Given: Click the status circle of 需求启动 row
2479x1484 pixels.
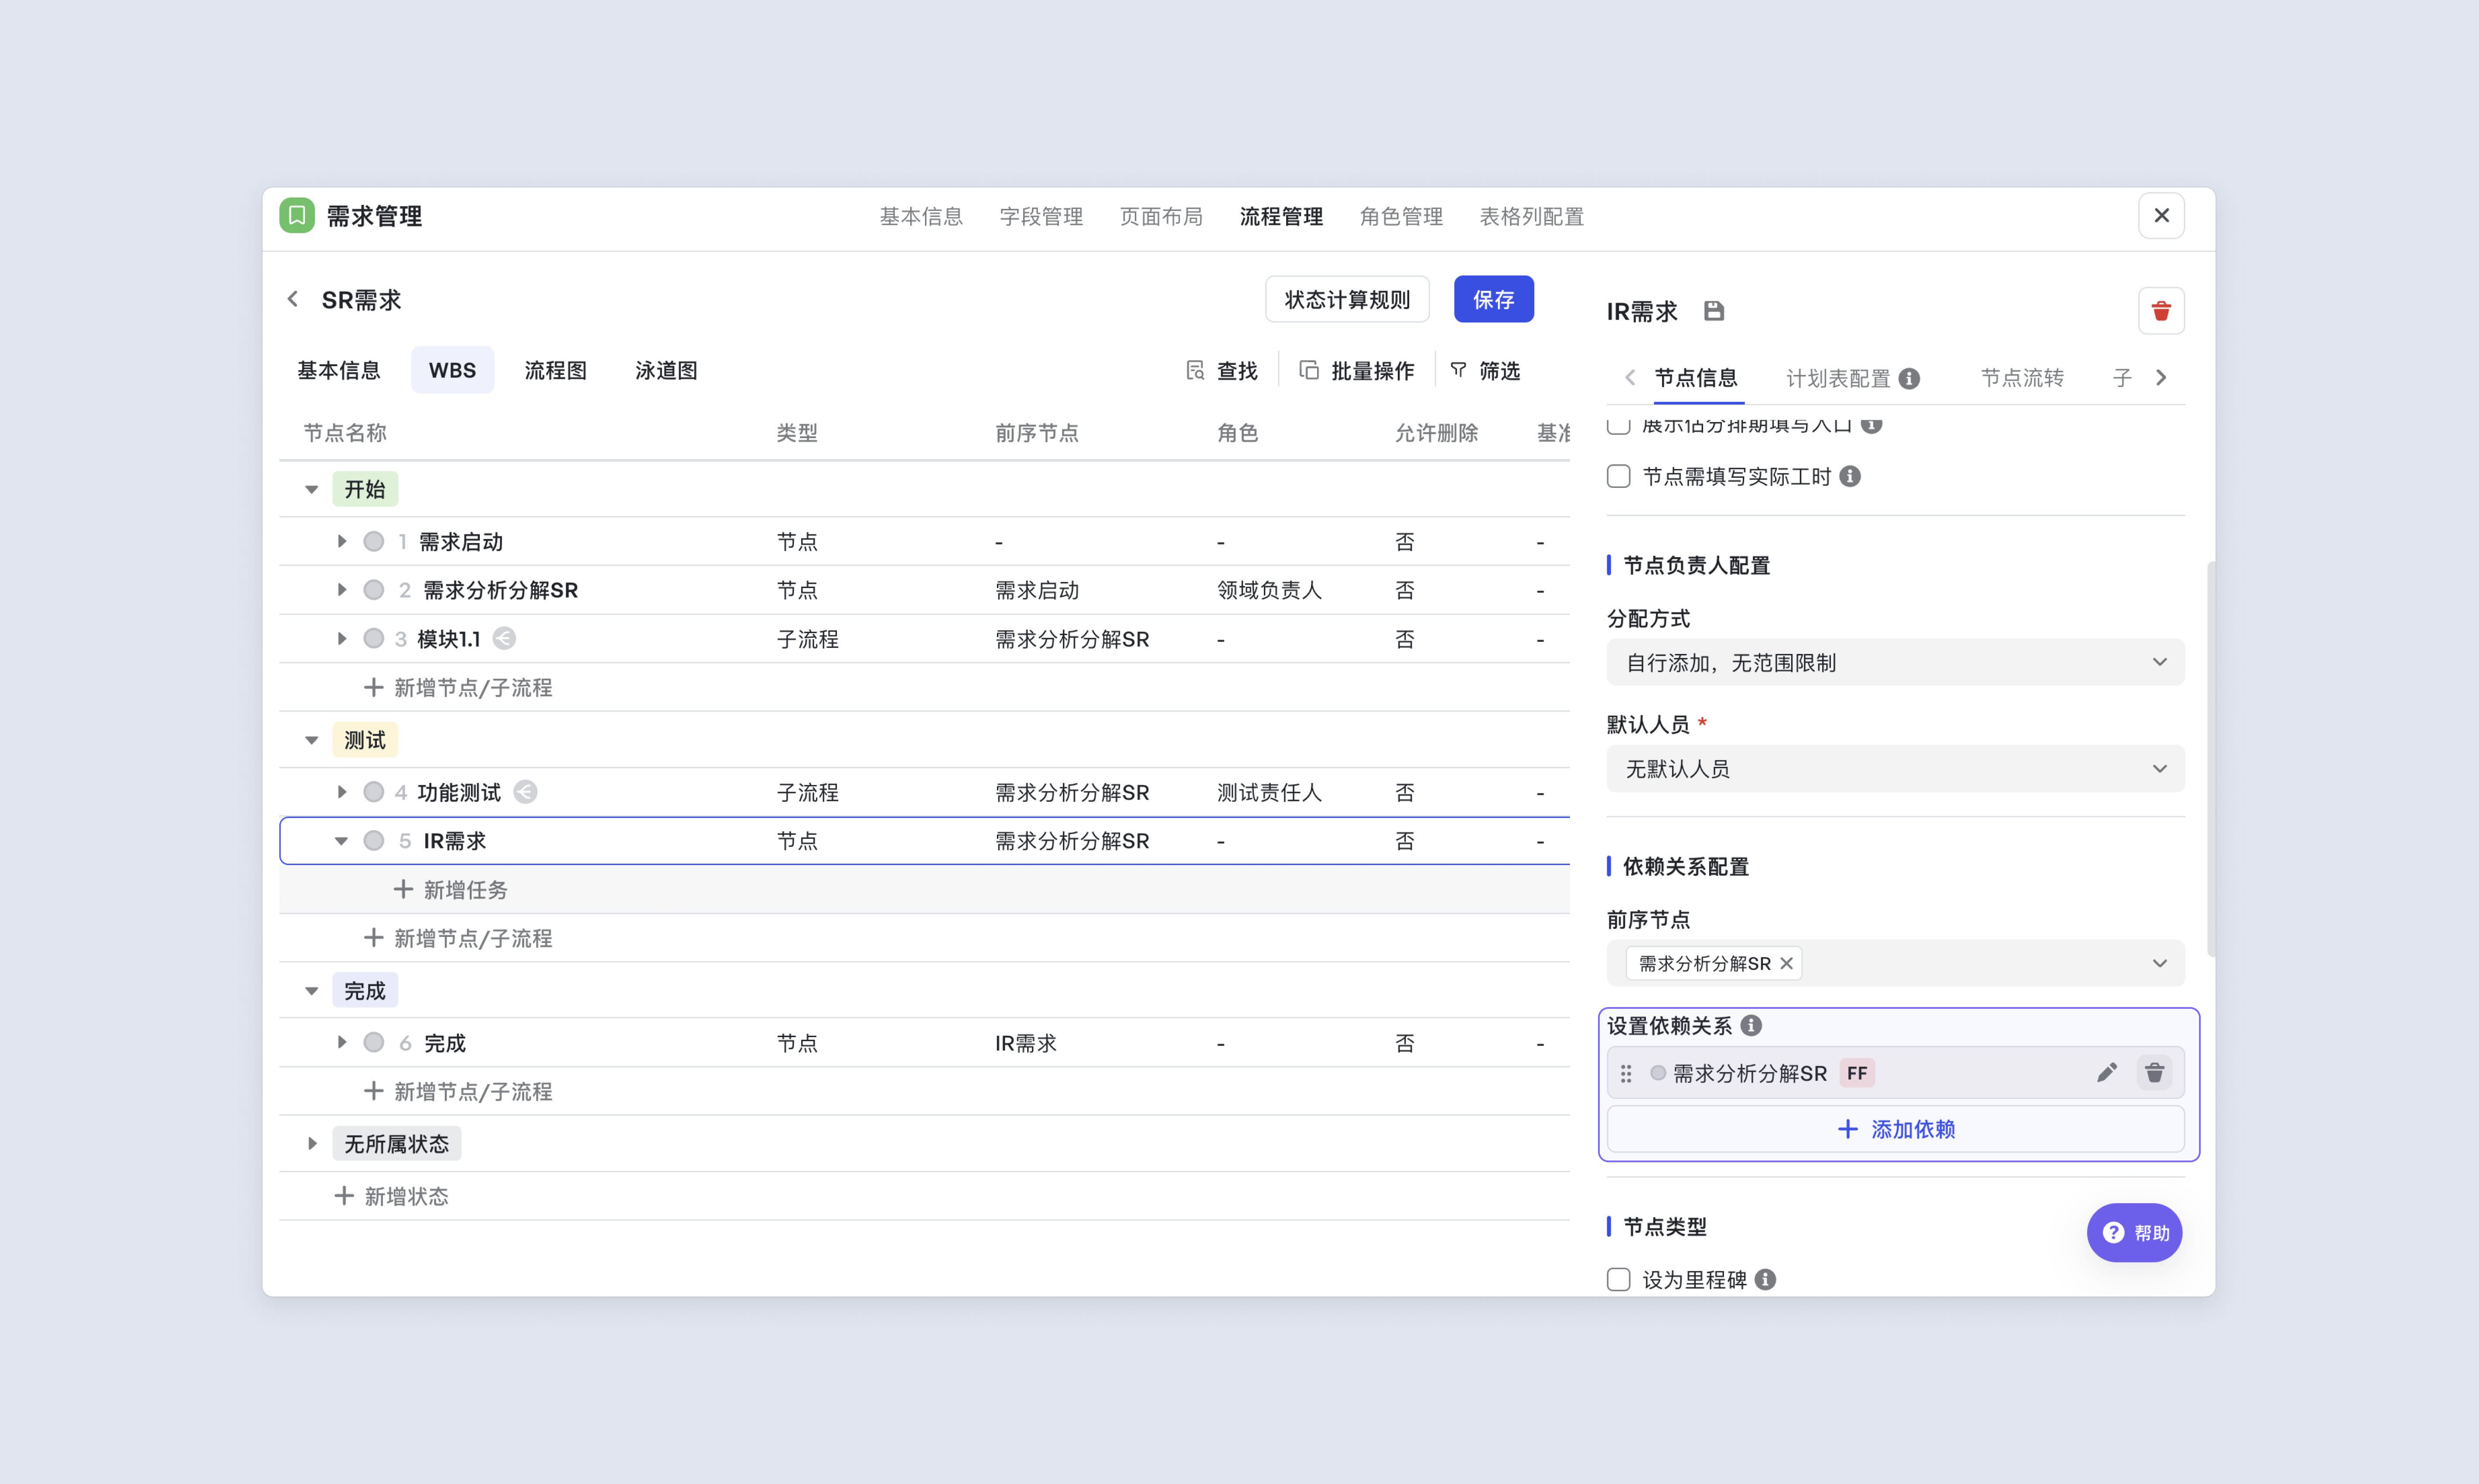Looking at the screenshot, I should point(373,541).
